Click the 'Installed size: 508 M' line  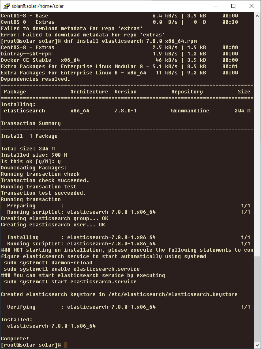coord(34,155)
